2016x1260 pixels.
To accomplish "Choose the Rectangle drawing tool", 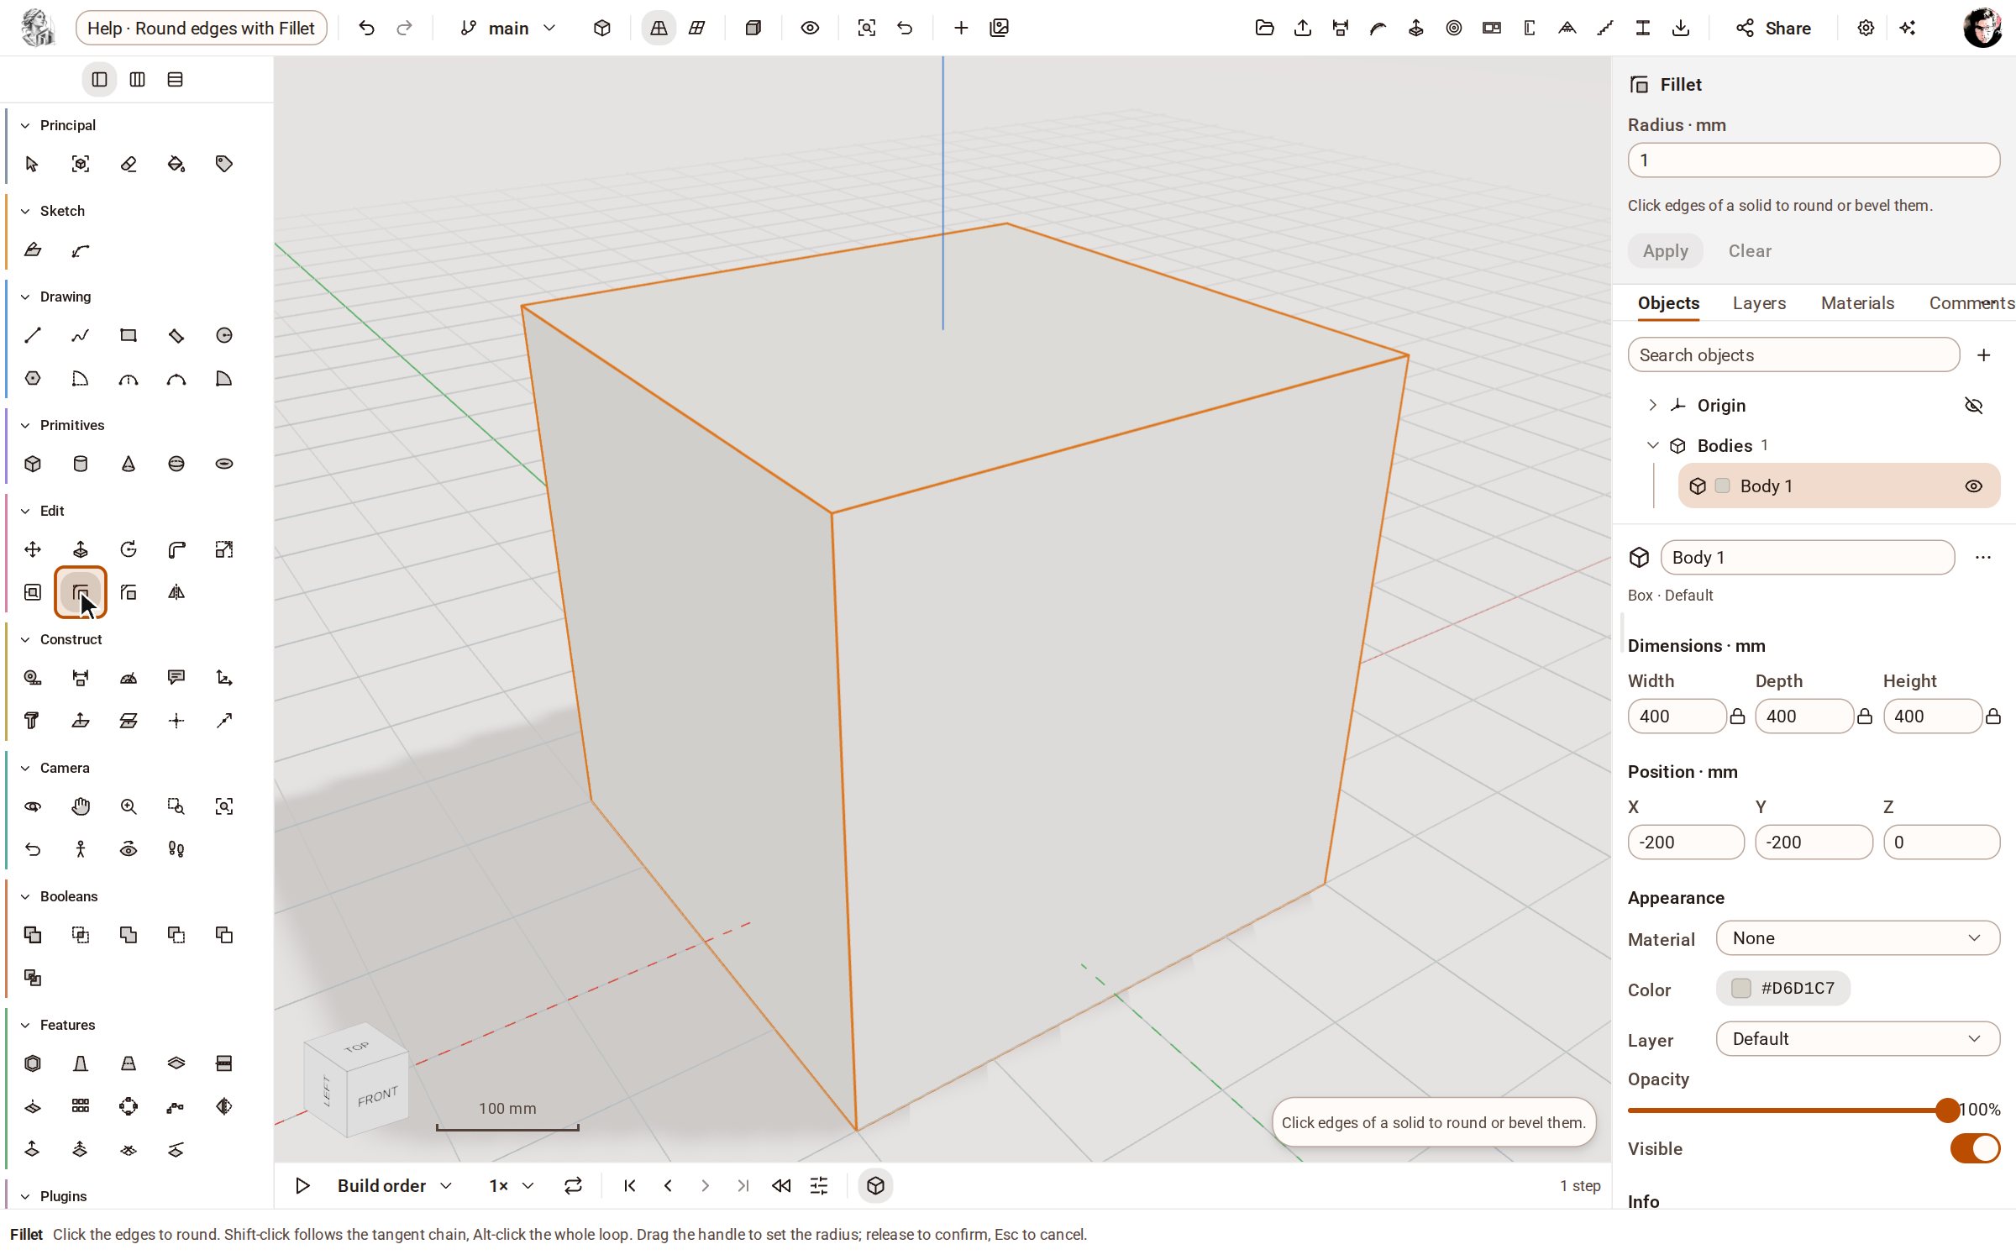I will coord(129,335).
